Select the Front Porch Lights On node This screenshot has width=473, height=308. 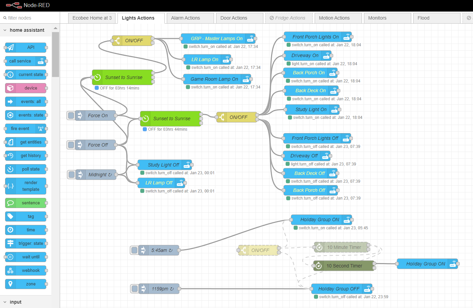point(318,37)
